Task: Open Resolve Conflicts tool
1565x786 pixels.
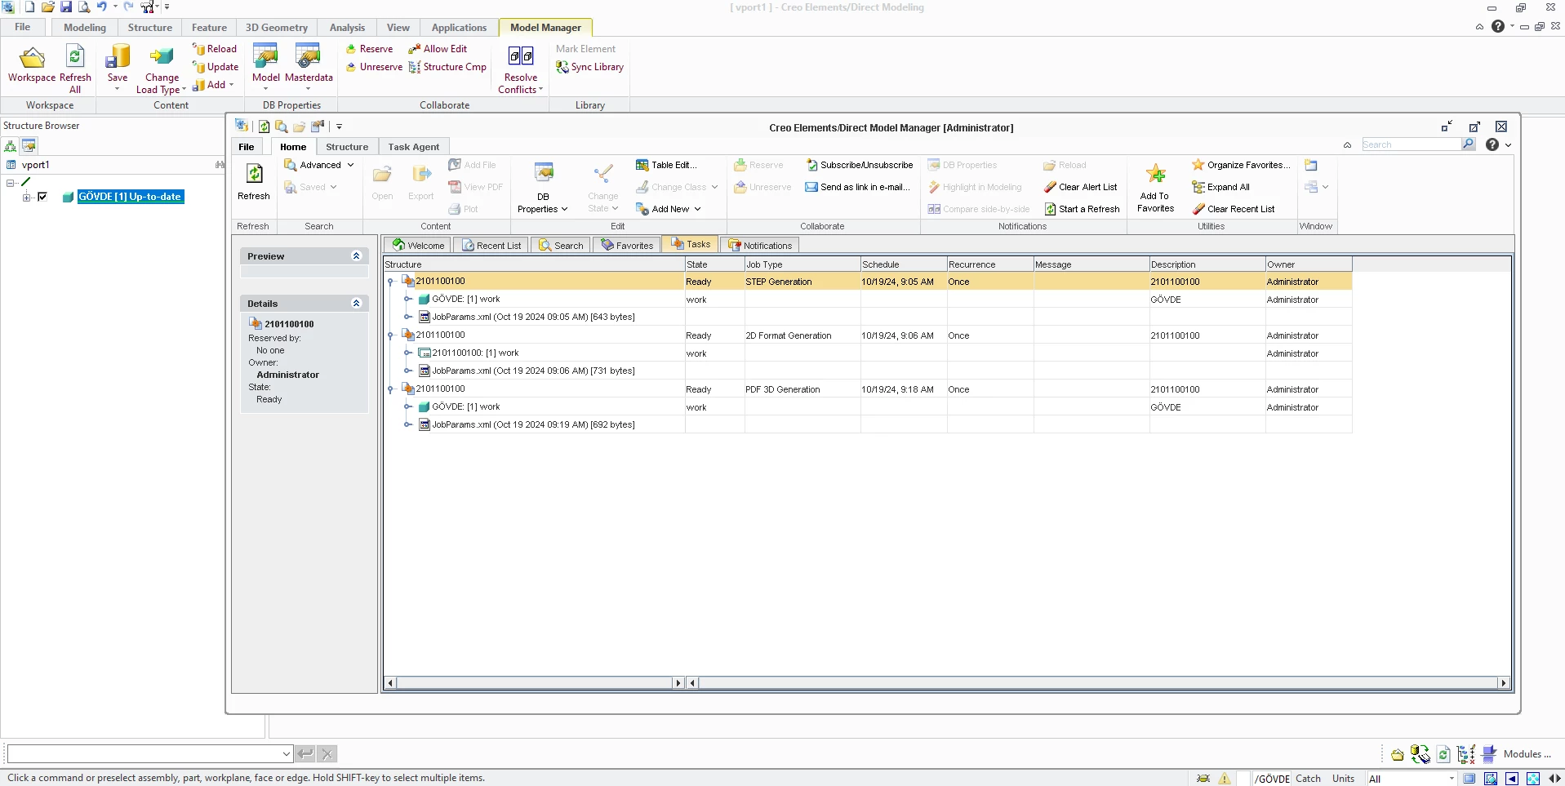Action: pos(521,69)
